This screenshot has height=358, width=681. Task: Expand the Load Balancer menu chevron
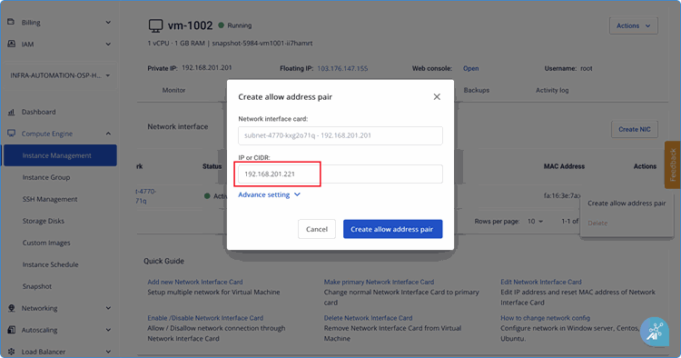pyautogui.click(x=108, y=352)
